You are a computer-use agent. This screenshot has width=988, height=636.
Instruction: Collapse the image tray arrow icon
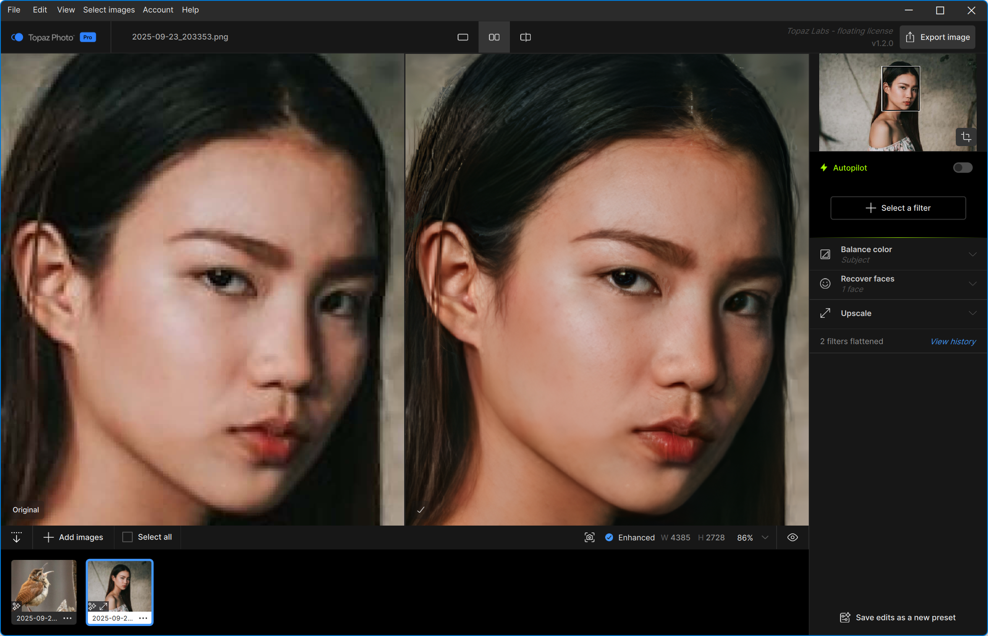[17, 537]
